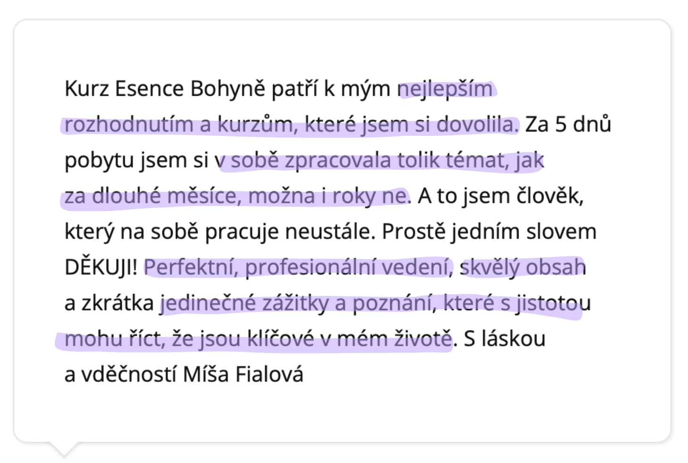Select the highlighted words "skvělý obsah"
Screen dimensions: 688x463
[x=523, y=268]
